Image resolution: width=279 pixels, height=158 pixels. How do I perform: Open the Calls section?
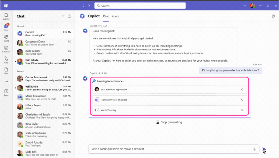tap(6, 60)
